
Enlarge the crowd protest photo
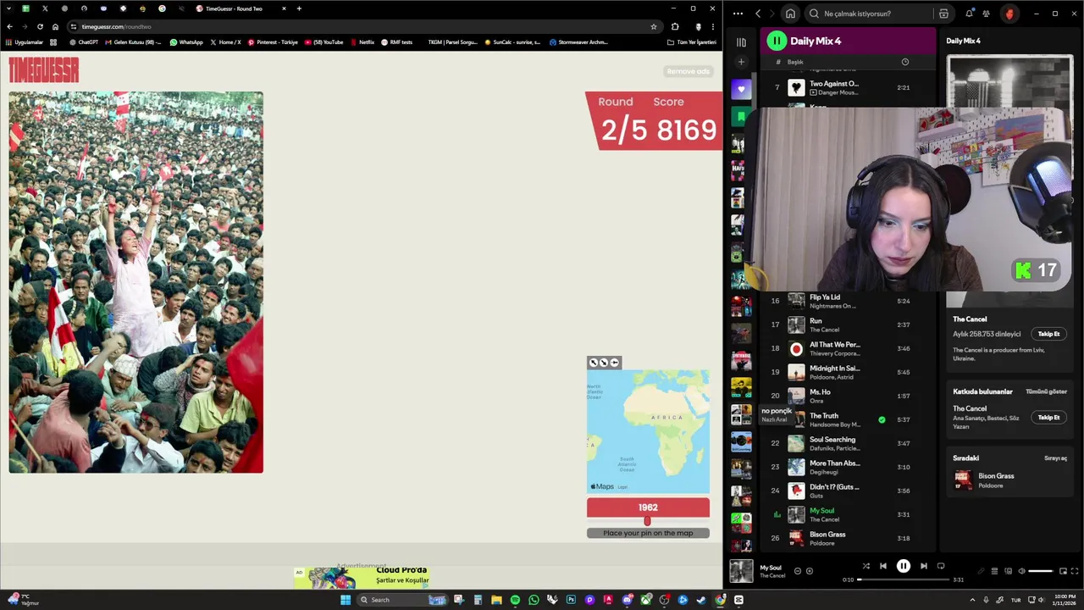click(x=135, y=282)
